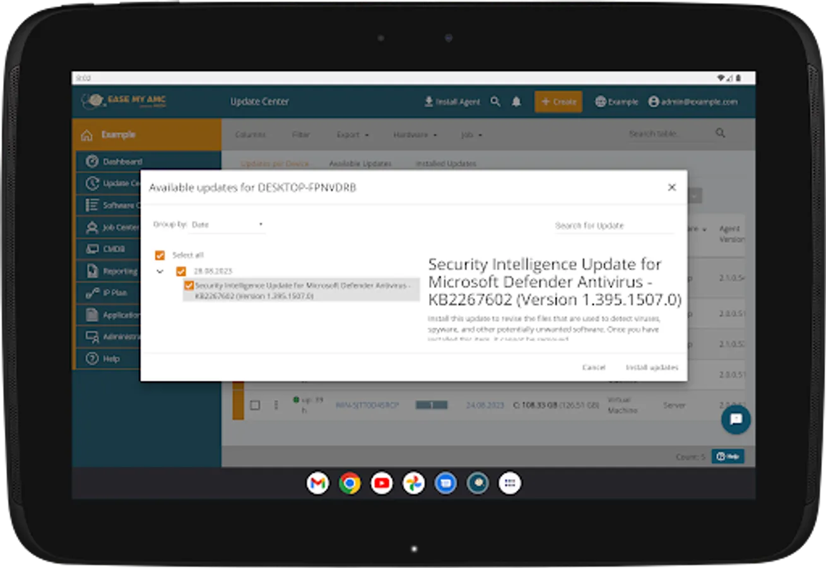Open the admin@example.com account menu
Screen dimensions: 826x568
693,102
